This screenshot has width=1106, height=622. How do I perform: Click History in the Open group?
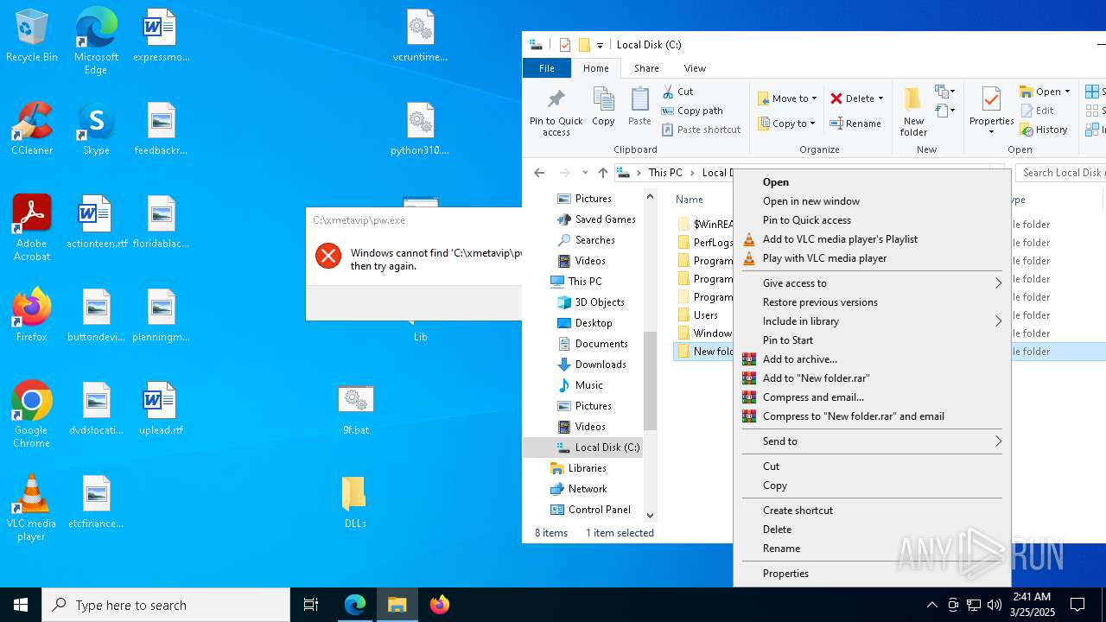1044,130
